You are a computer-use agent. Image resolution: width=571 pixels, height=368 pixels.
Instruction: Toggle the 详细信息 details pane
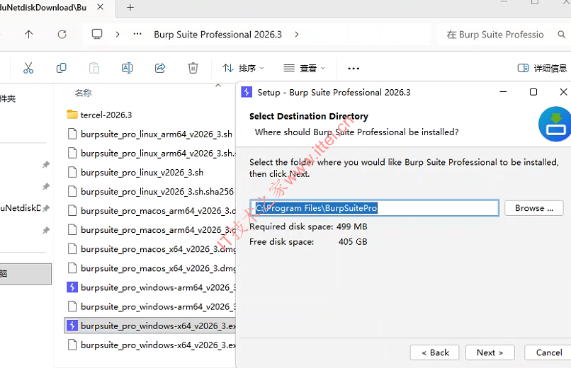[542, 68]
